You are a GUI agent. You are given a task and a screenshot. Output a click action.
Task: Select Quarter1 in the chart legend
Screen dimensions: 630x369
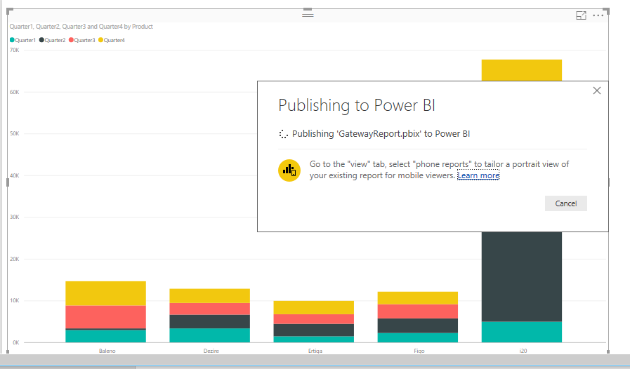(x=23, y=40)
